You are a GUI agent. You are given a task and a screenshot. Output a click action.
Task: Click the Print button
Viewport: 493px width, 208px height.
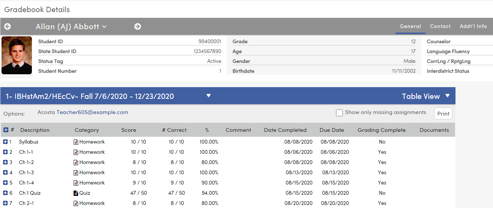pos(443,114)
